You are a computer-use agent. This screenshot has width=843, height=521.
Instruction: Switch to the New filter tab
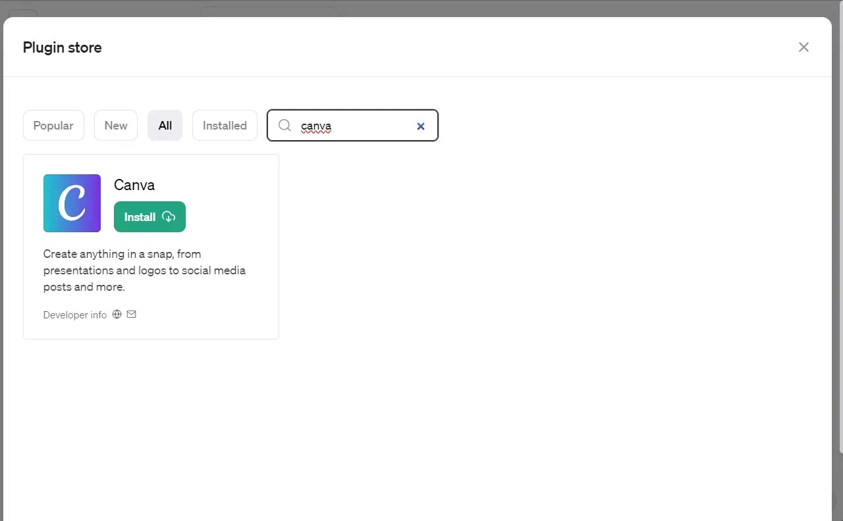[116, 126]
